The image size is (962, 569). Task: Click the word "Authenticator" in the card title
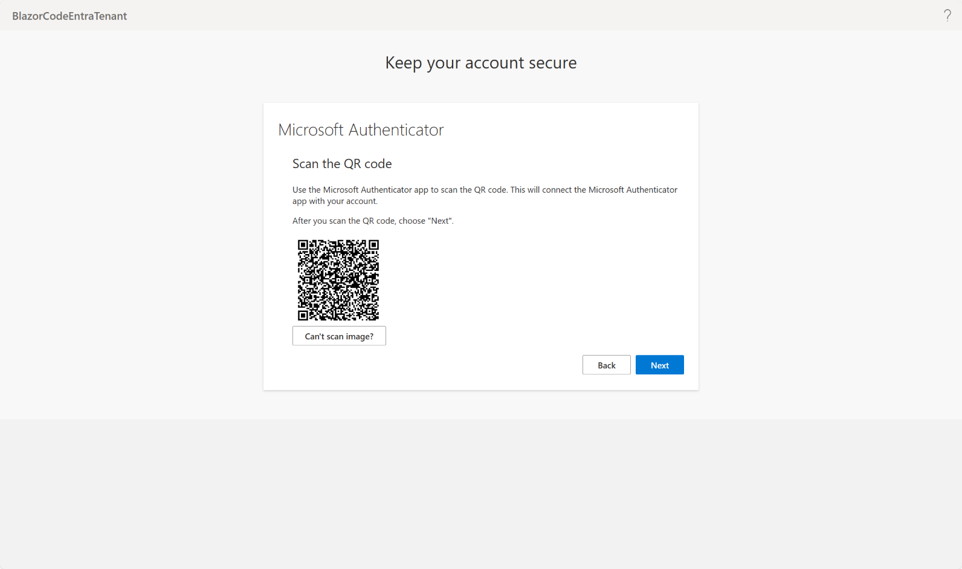396,130
